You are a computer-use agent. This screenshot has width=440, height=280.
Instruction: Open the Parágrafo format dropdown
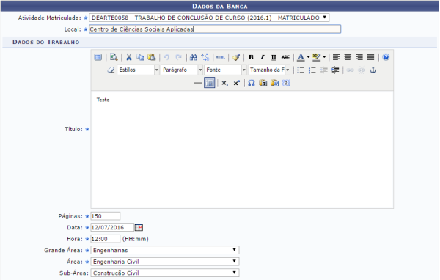[x=182, y=70]
